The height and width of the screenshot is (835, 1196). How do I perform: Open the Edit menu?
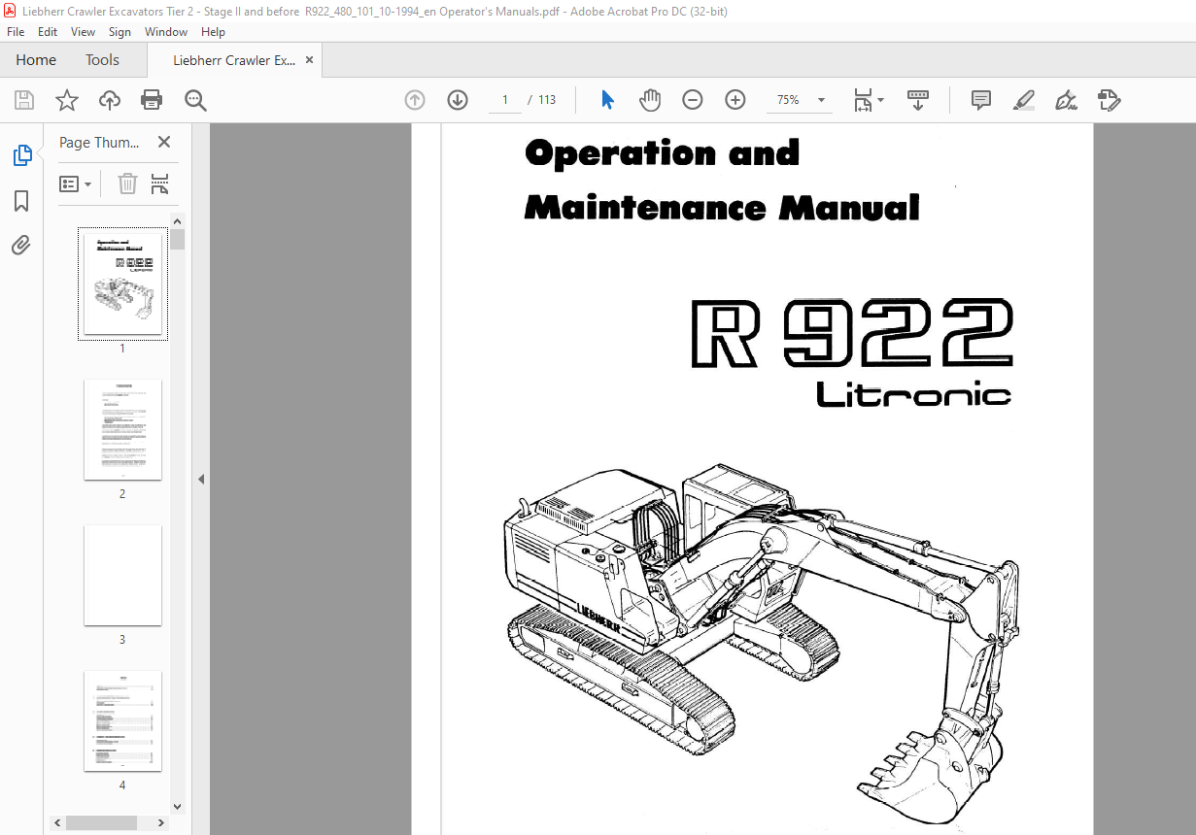tap(48, 32)
